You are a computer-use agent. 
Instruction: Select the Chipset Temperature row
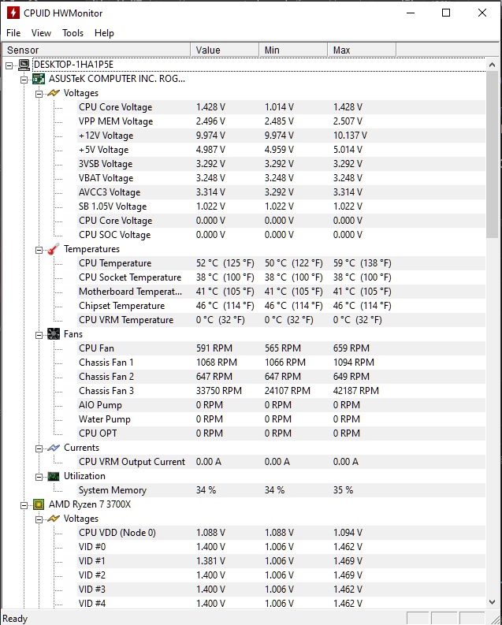coord(281,306)
